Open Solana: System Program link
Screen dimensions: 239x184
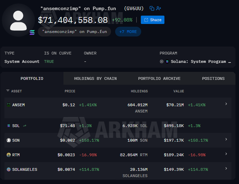click(201, 62)
